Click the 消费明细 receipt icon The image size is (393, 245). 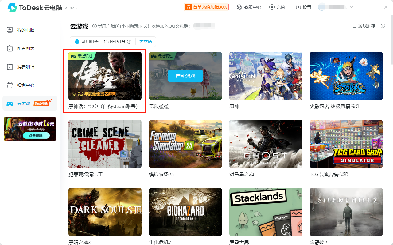[x=10, y=67]
